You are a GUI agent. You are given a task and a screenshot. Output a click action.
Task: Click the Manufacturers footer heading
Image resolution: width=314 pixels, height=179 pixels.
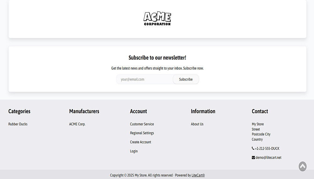[x=84, y=111]
